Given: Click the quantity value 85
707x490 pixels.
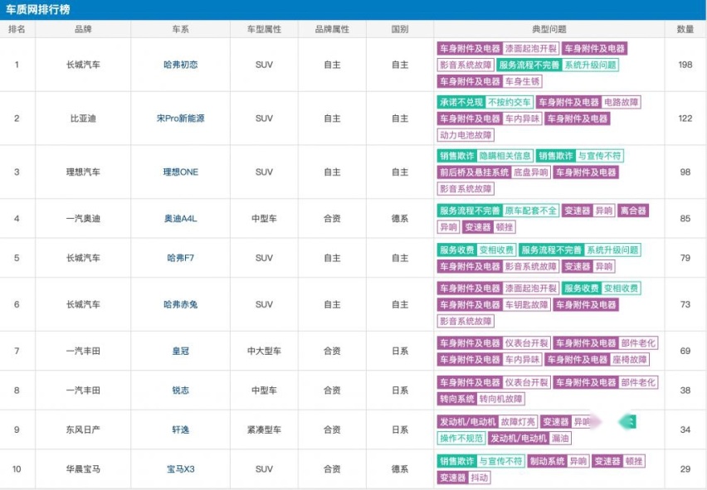Looking at the screenshot, I should 685,218.
